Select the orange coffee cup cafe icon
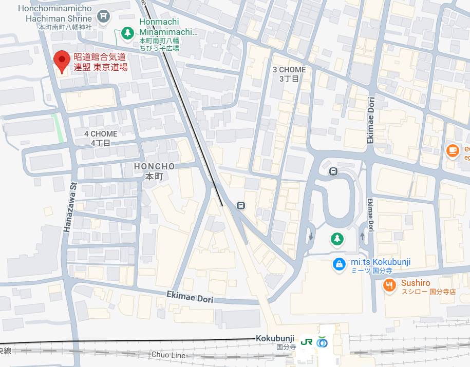Viewport: 470px width, 367px height. coord(453,150)
